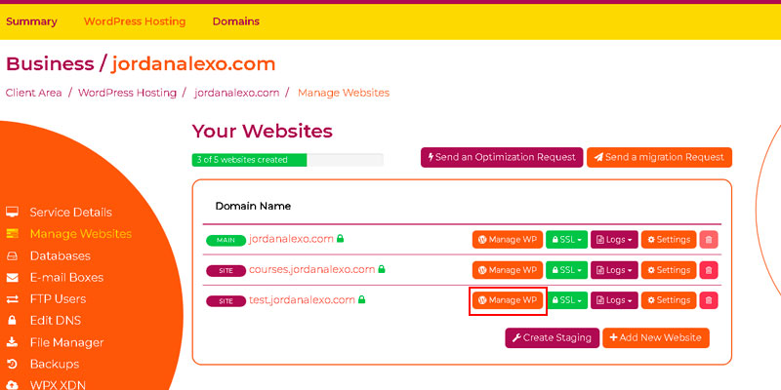Viewport: 781px width, 390px height.
Task: Click the File Manager download icon
Action: point(12,342)
